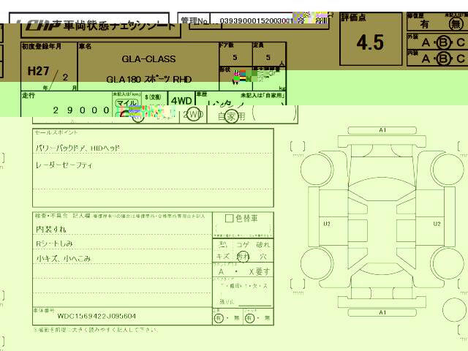
Task: Select the '小キズ、小へこみ' defect note
Action: coord(63,258)
